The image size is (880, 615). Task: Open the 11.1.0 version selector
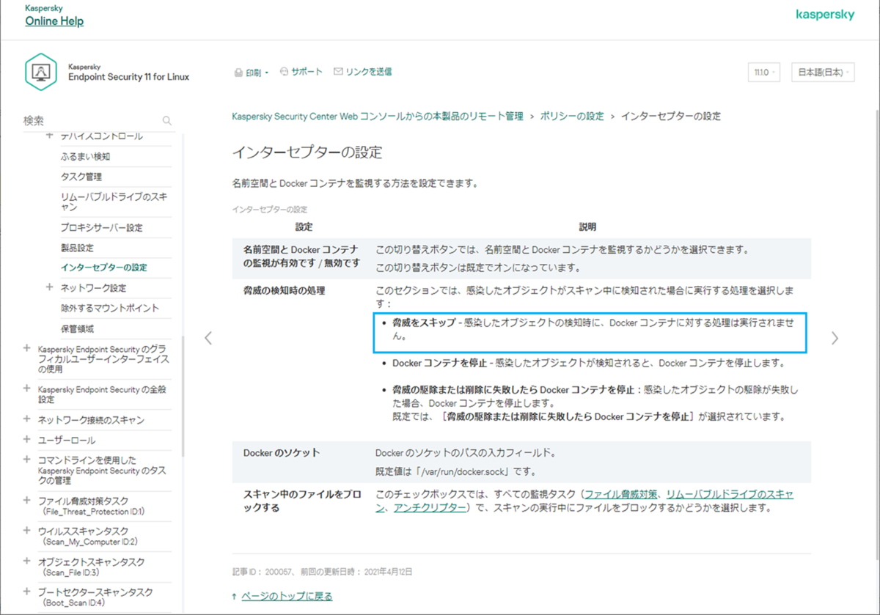pos(763,72)
